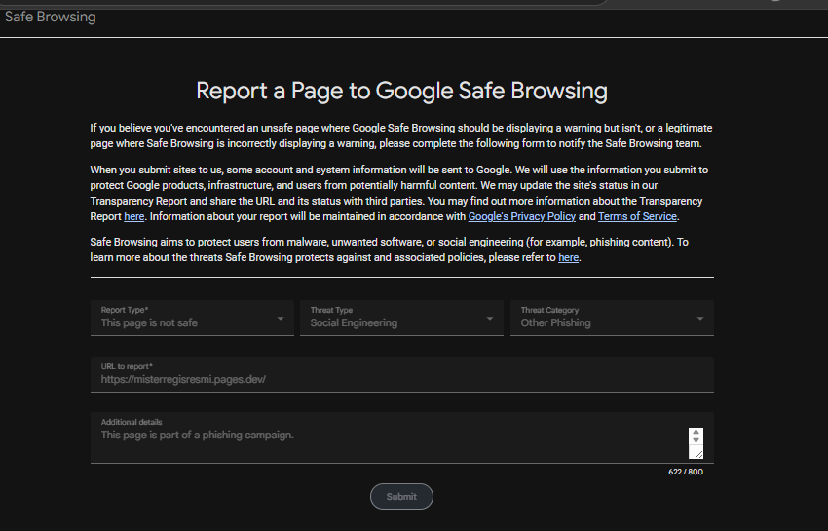
Task: Click the Threat Category dropdown arrow
Action: tap(699, 319)
